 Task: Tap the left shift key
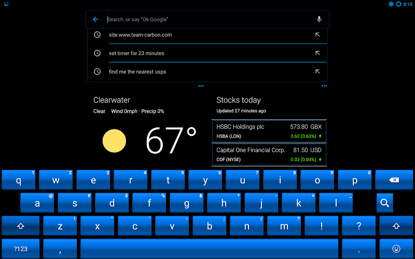[x=21, y=226]
